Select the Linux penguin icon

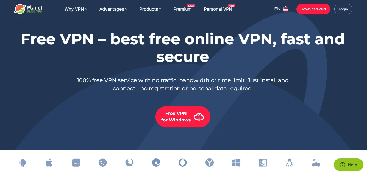(x=290, y=163)
